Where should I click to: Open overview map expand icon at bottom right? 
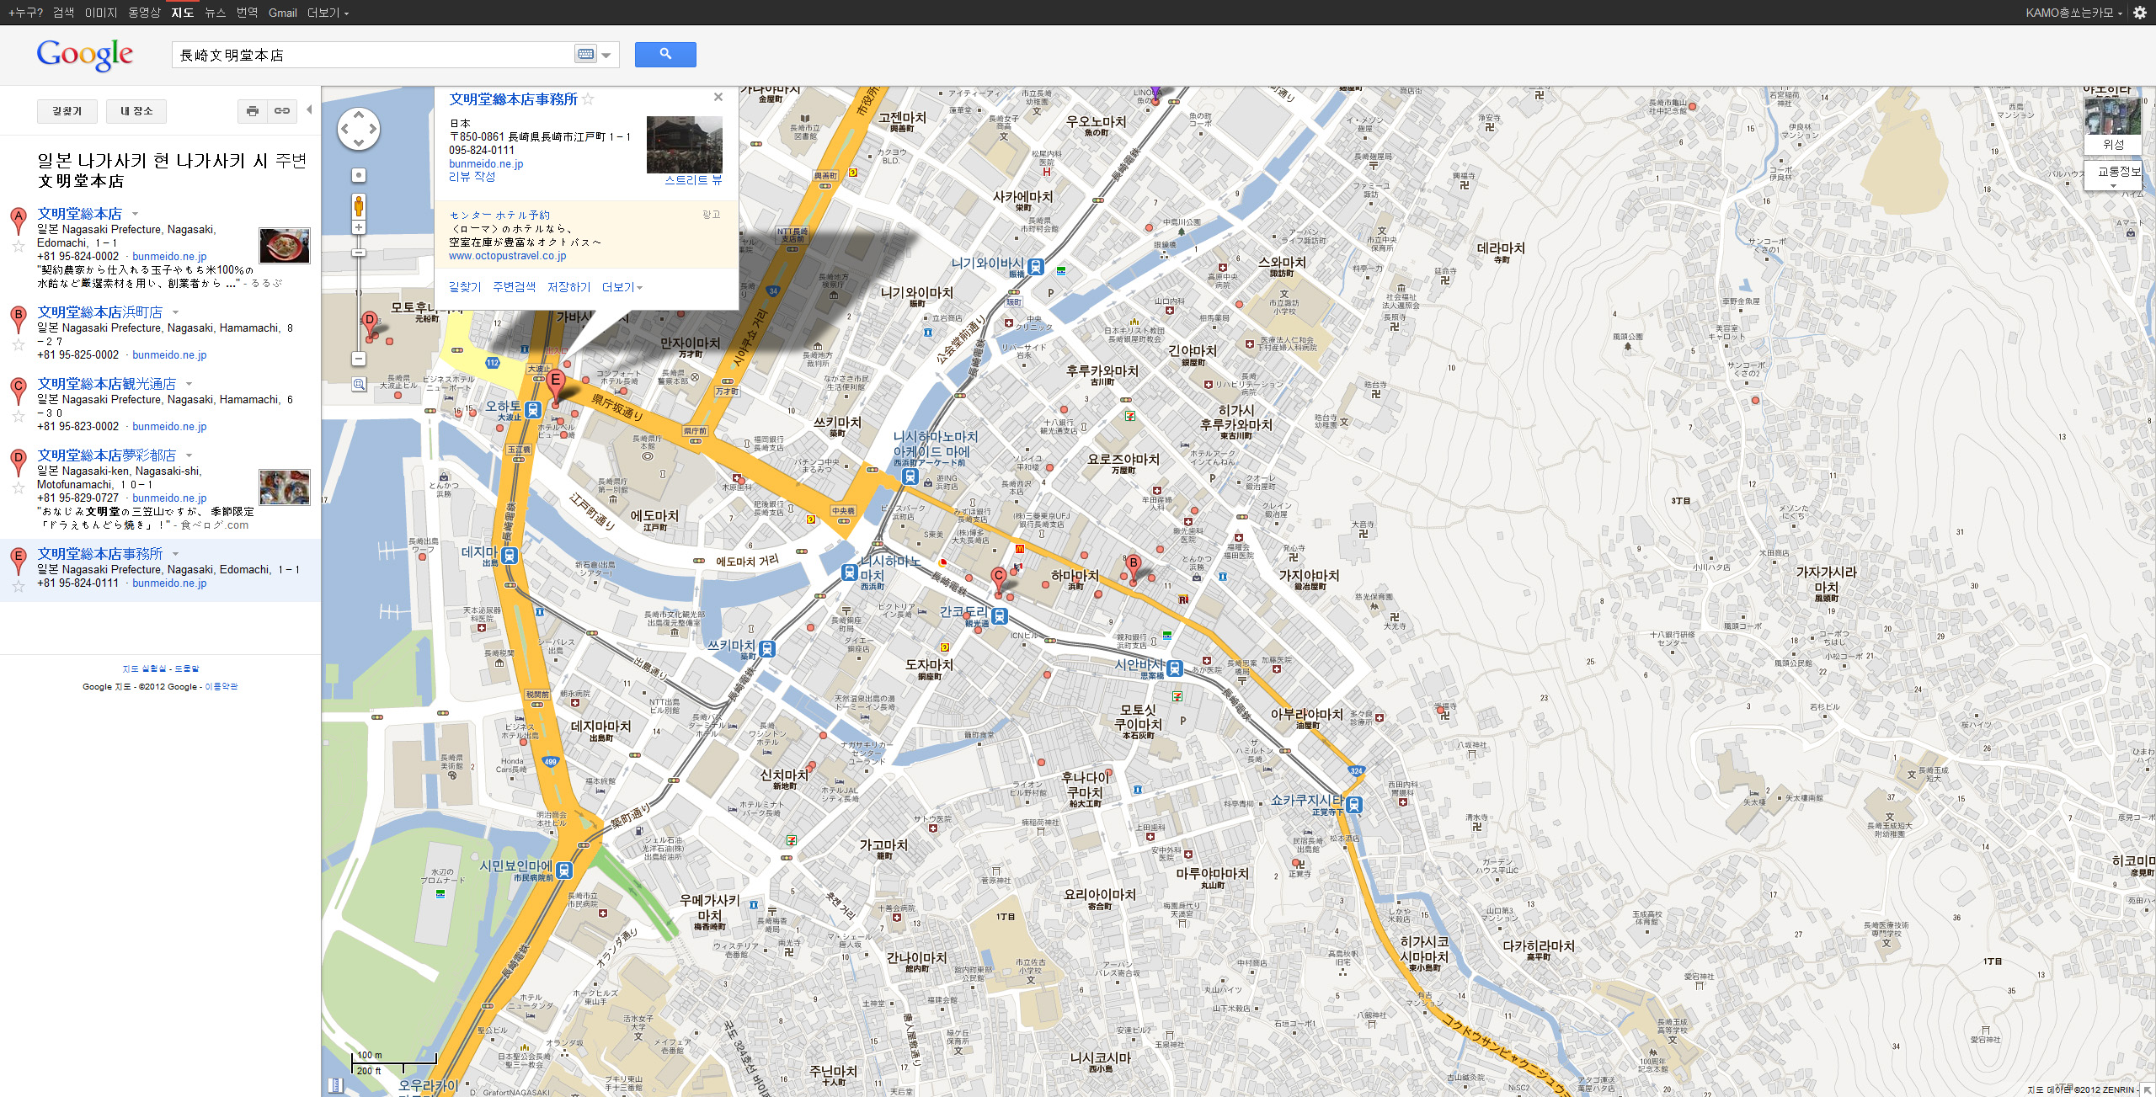pyautogui.click(x=2147, y=1089)
